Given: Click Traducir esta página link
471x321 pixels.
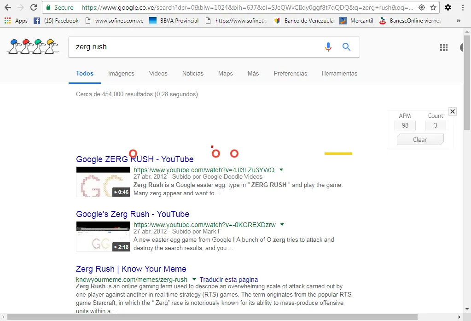Looking at the screenshot, I should pos(228,280).
